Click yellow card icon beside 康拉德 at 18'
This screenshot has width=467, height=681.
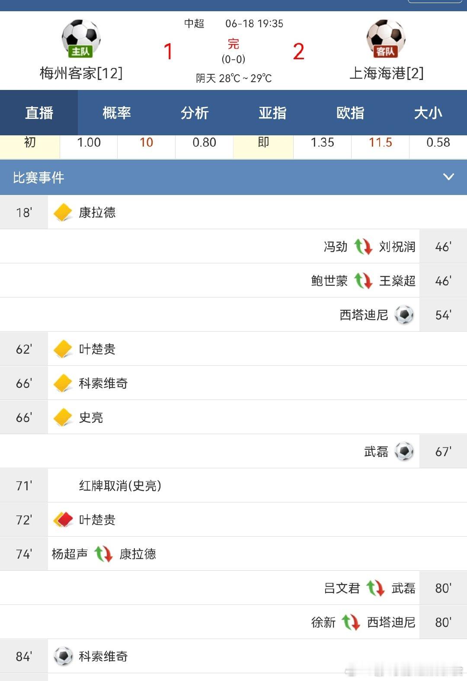point(63,212)
